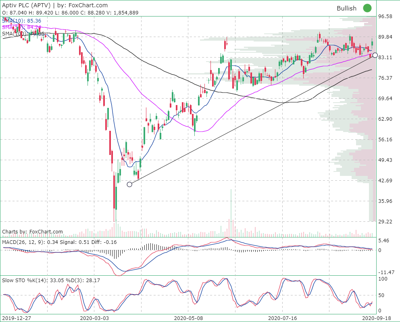Click the 49.43 price axis label

coord(385,160)
